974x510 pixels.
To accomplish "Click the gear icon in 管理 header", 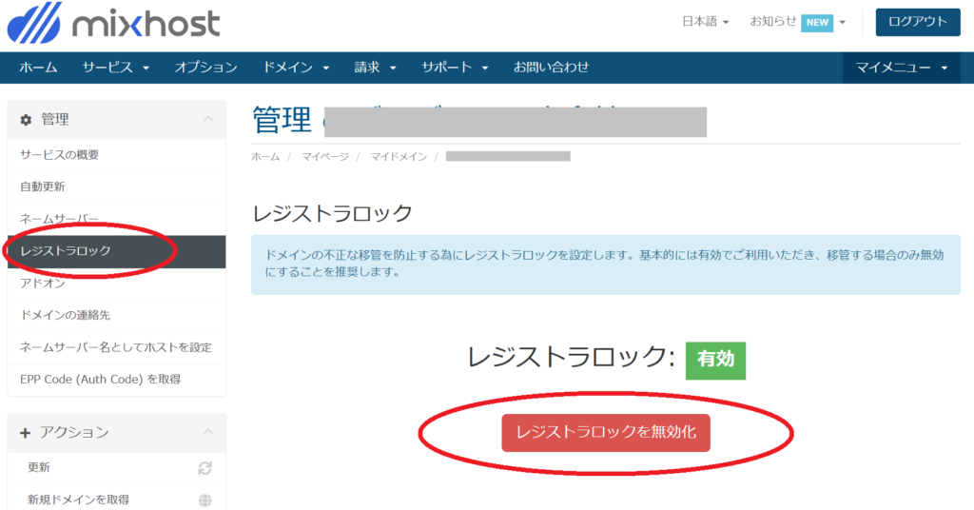I will tap(26, 120).
